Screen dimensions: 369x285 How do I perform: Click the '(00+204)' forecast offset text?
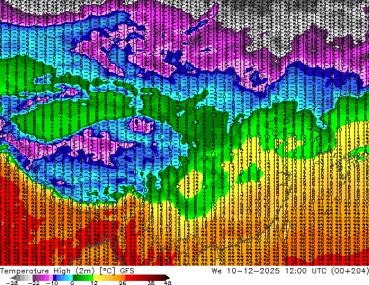(350, 270)
